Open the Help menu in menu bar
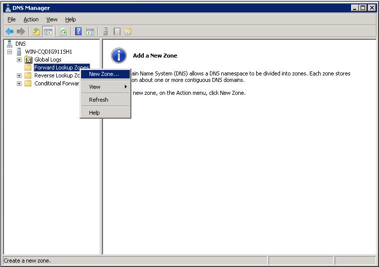 click(x=70, y=19)
